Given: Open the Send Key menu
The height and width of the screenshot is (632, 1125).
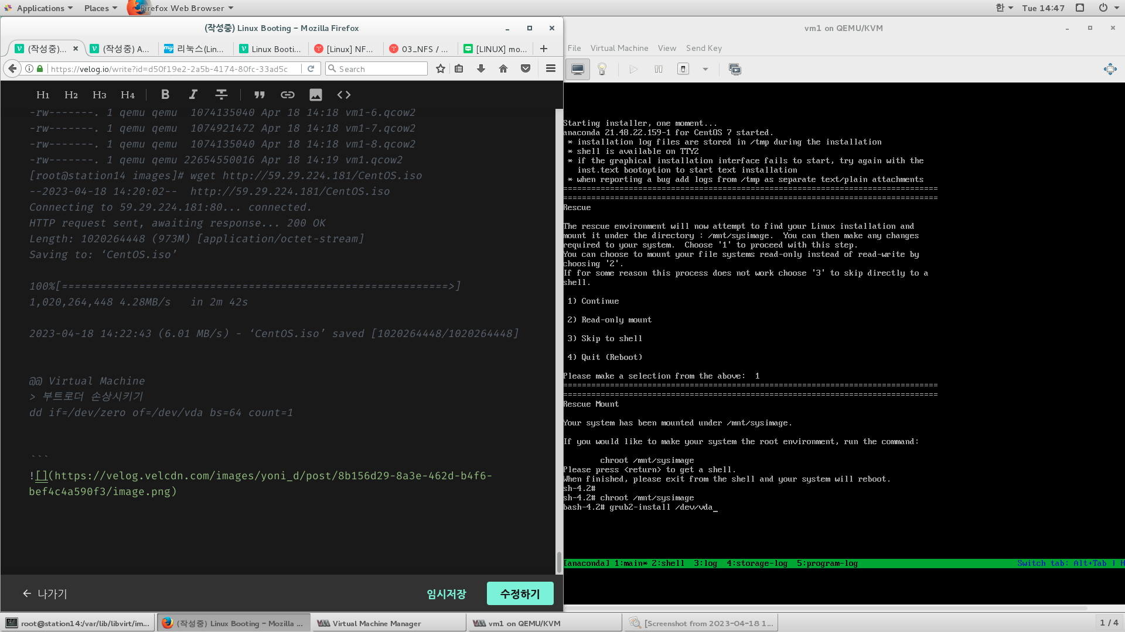Looking at the screenshot, I should 704,48.
